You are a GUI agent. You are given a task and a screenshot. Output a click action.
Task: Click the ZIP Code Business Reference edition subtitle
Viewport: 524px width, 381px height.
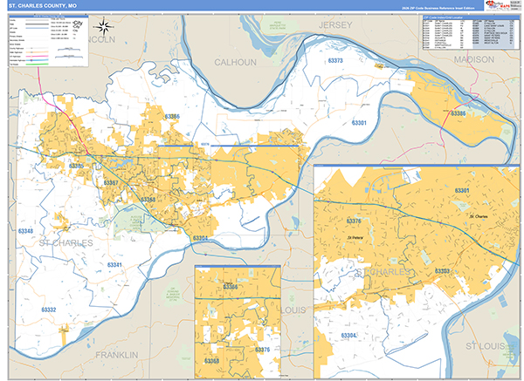(438, 8)
